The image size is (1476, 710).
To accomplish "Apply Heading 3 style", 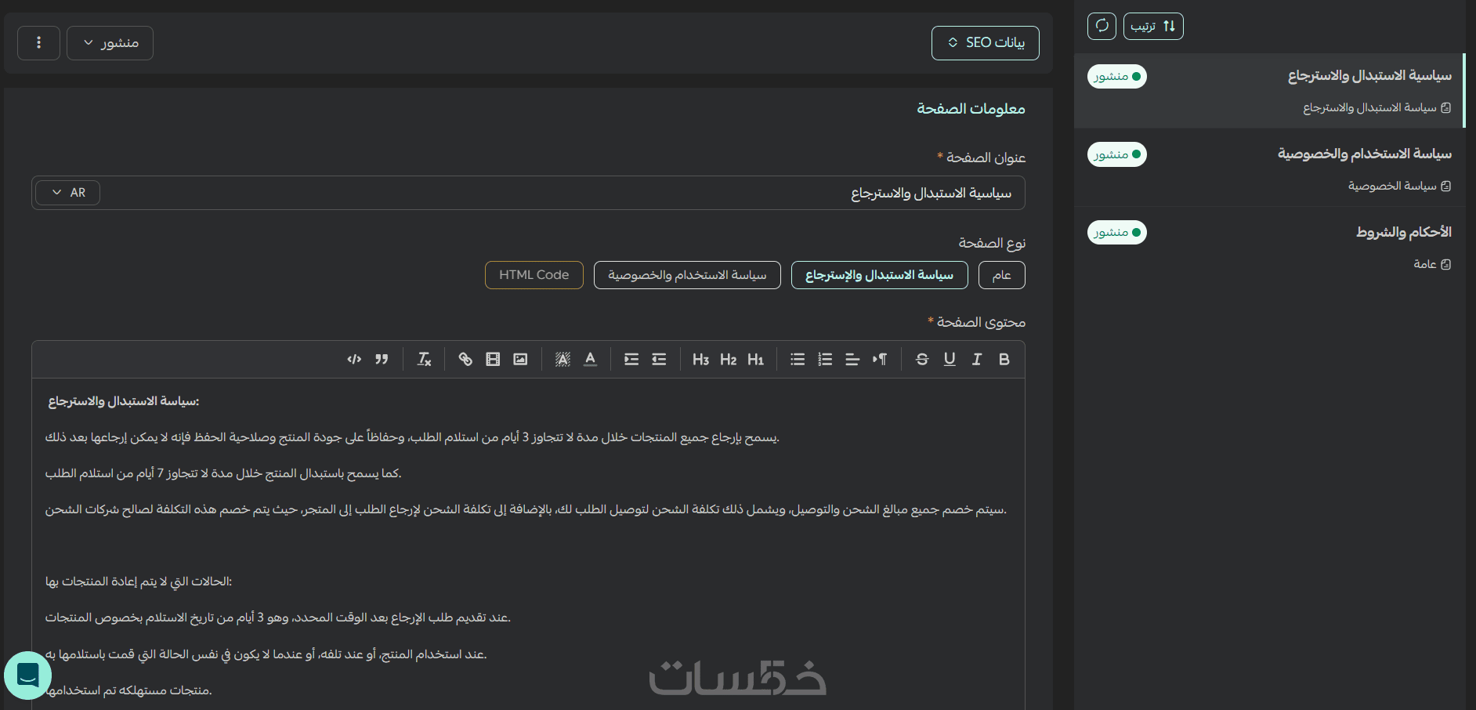I will [x=701, y=359].
